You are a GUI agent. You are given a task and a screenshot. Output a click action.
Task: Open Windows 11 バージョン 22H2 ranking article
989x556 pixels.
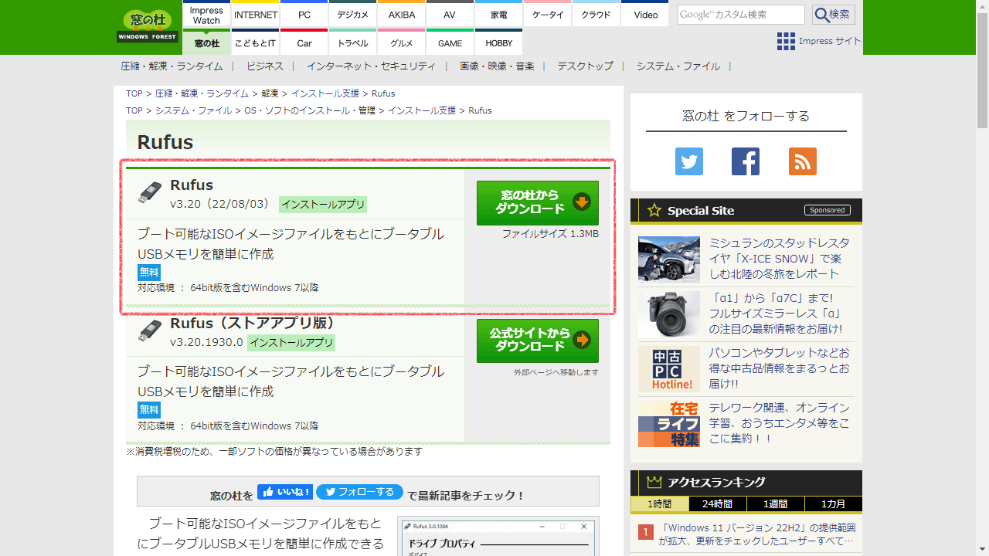(757, 534)
